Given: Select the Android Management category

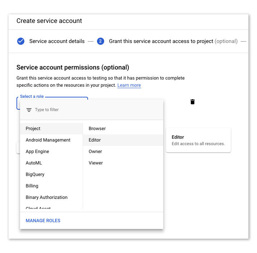Looking at the screenshot, I should 48,140.
